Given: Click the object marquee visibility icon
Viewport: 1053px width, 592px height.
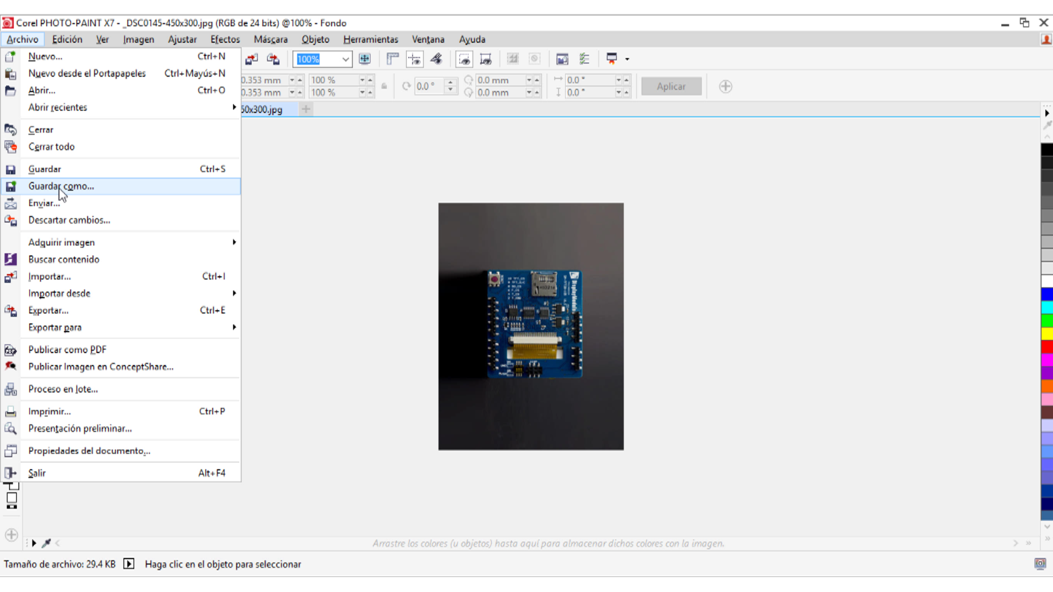Looking at the screenshot, I should (485, 59).
